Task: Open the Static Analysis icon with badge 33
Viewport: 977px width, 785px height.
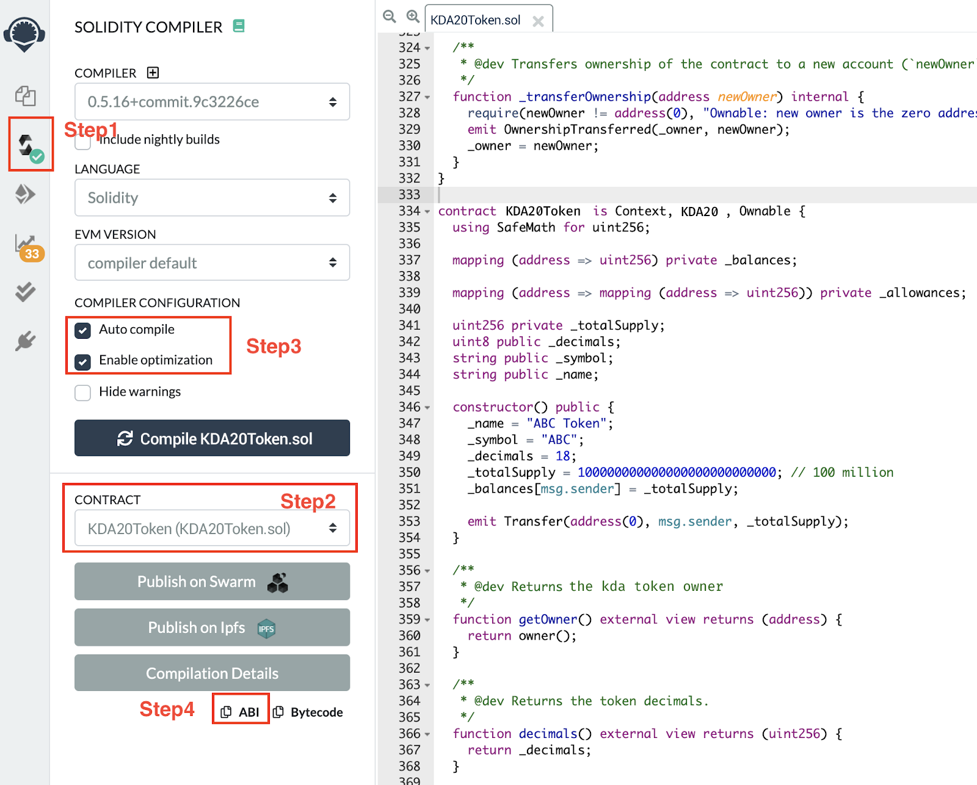Action: [28, 247]
